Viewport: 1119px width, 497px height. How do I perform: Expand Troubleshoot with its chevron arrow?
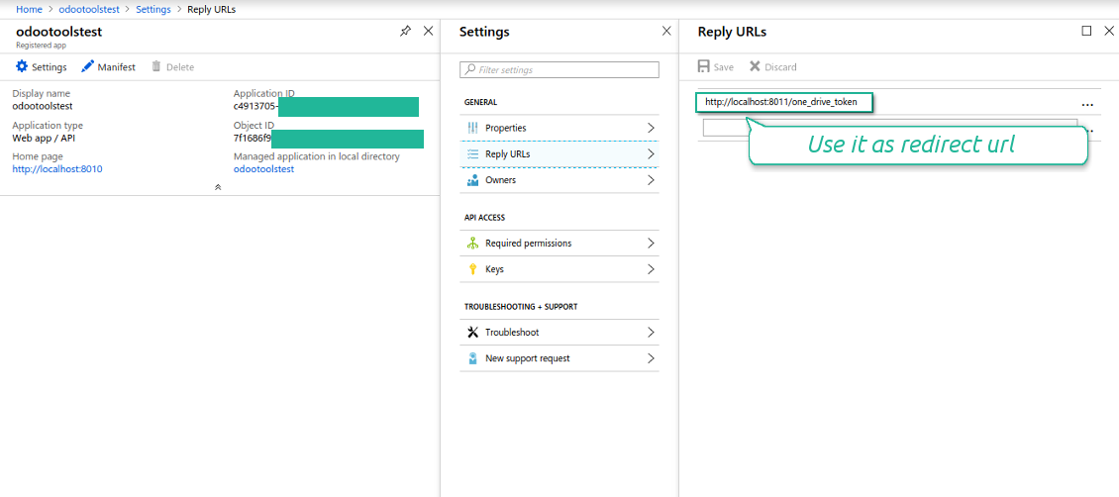click(x=651, y=333)
